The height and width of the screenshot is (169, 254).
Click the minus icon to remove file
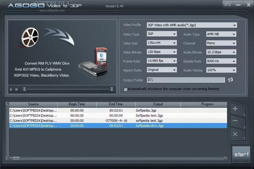pyautogui.click(x=235, y=122)
